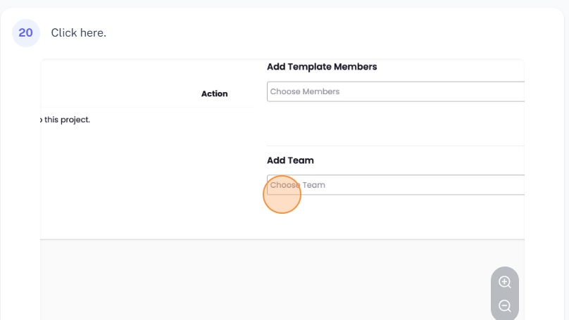Image resolution: width=569 pixels, height=320 pixels.
Task: Open the Choose Members dropdown
Action: [x=394, y=91]
